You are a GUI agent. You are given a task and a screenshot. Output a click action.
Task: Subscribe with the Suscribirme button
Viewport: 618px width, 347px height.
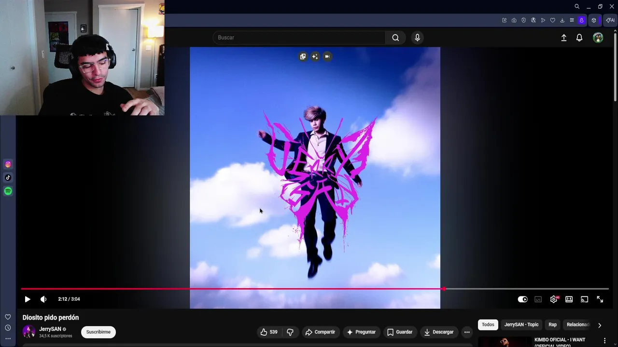tap(98, 332)
